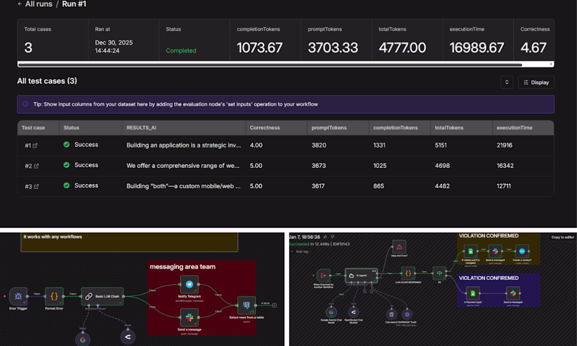The width and height of the screenshot is (577, 346).
Task: Open the Display options button
Action: point(536,82)
